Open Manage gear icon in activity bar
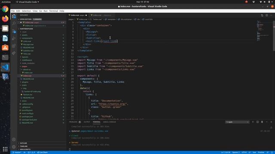Screen dimensions: 275x154 click(14, 147)
